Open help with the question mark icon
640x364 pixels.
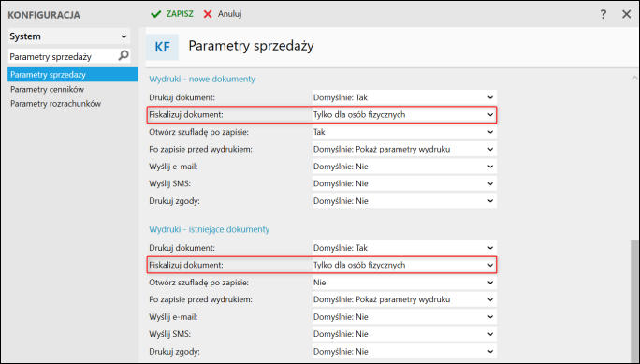click(x=604, y=14)
